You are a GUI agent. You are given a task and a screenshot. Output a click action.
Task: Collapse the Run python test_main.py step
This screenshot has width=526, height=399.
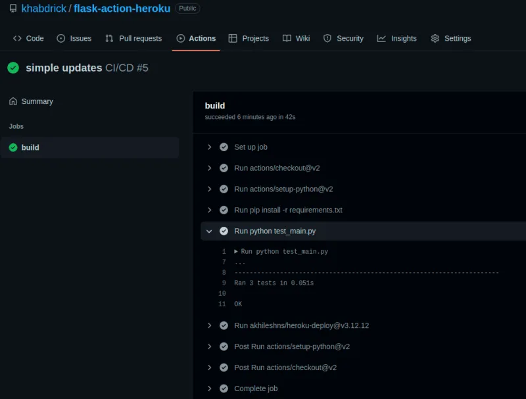point(209,231)
